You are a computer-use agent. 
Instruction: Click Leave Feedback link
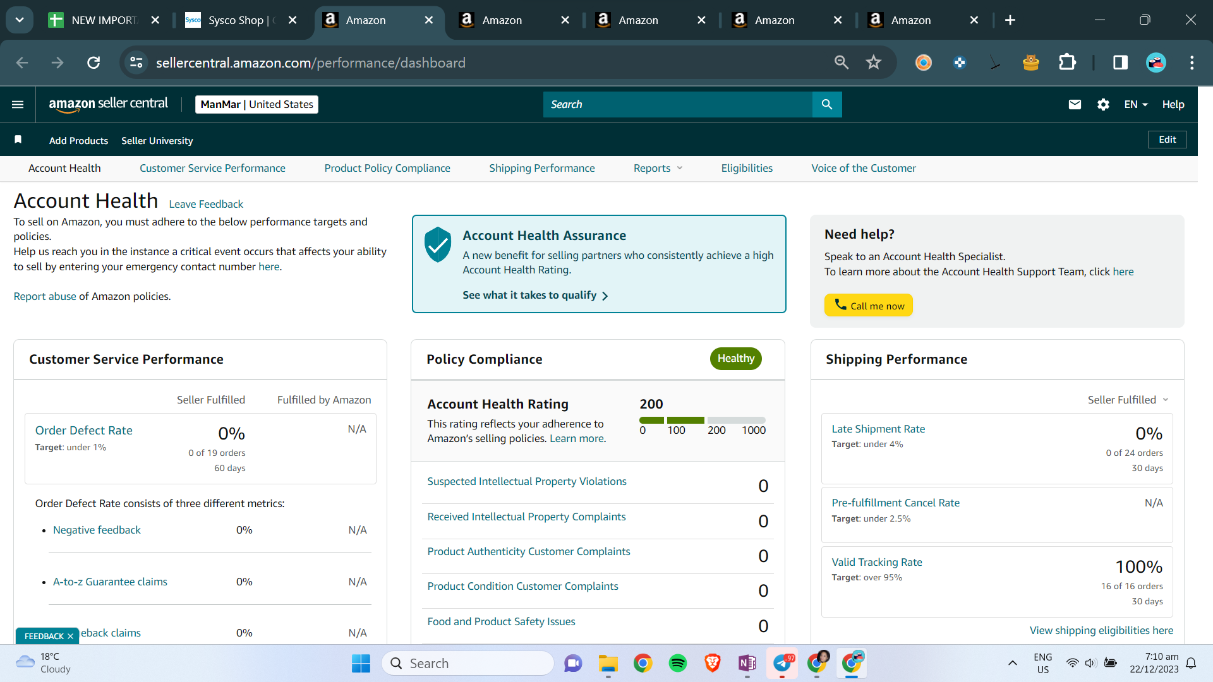pyautogui.click(x=206, y=204)
